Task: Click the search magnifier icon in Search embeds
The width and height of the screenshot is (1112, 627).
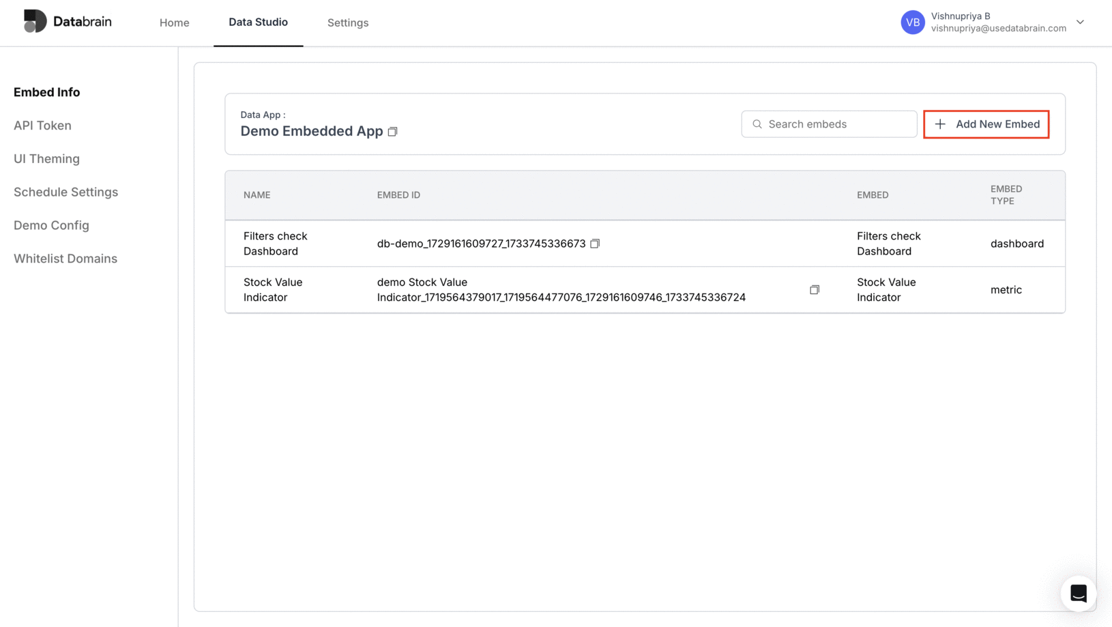Action: 757,124
